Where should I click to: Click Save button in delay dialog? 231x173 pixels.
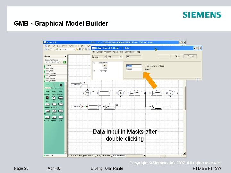pyautogui.click(x=177, y=56)
